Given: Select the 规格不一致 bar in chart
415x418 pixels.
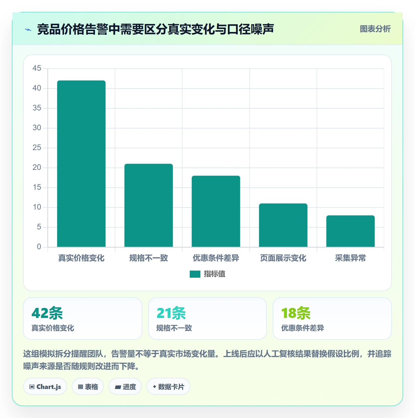Looking at the screenshot, I should tap(149, 205).
